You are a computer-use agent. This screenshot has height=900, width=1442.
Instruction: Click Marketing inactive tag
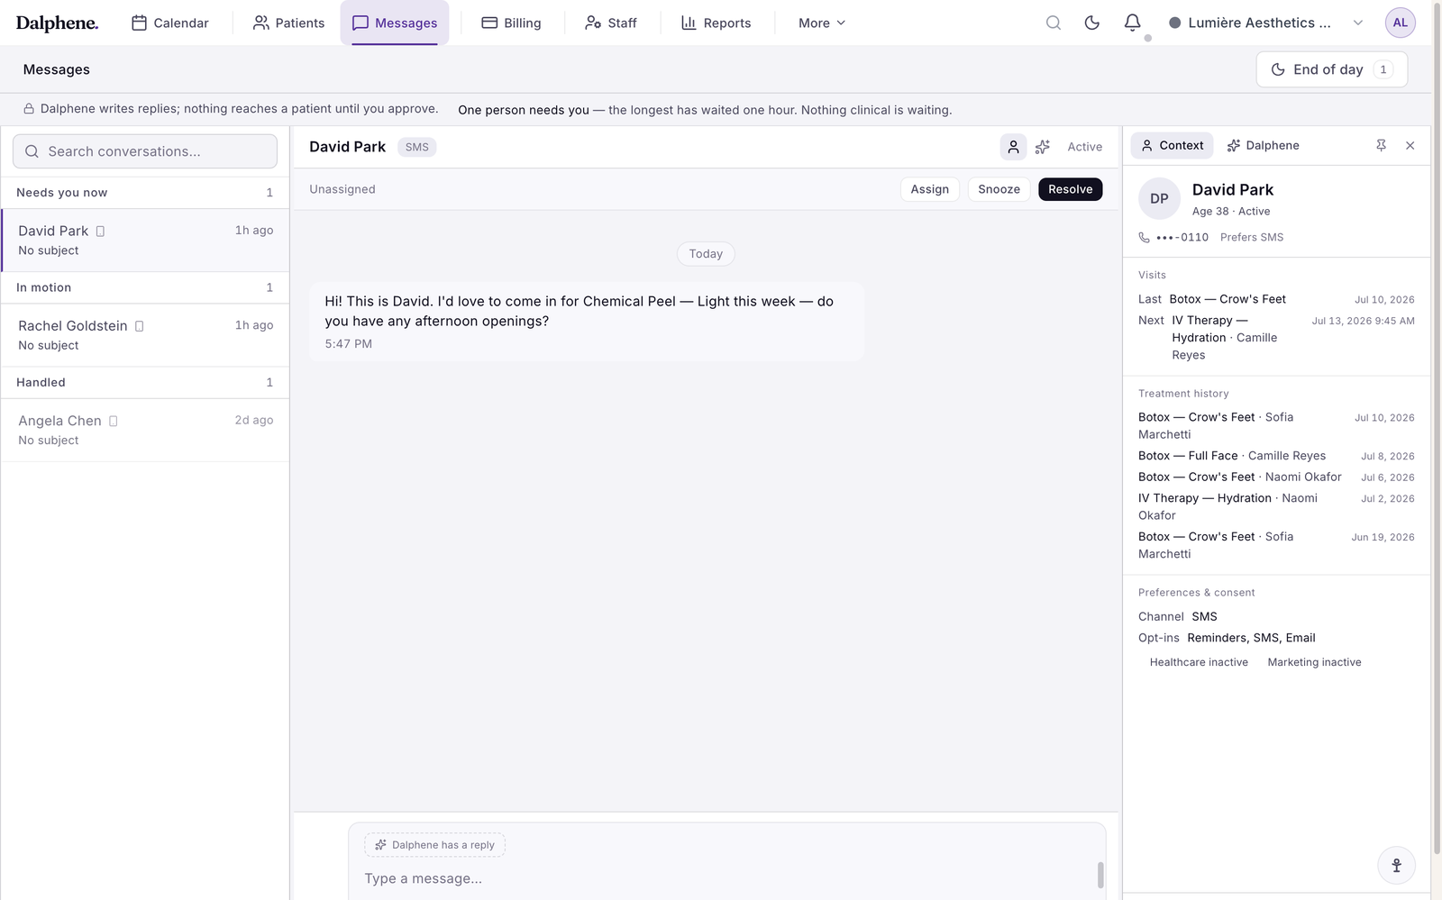pyautogui.click(x=1314, y=662)
